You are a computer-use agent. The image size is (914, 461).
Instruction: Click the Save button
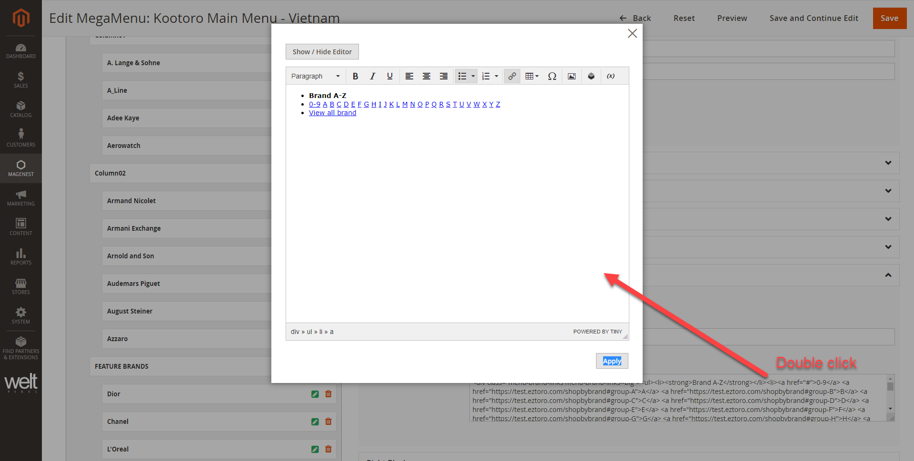click(x=889, y=18)
